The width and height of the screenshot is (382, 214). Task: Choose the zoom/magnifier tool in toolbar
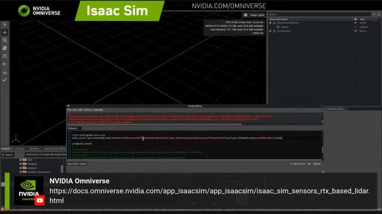(5, 40)
